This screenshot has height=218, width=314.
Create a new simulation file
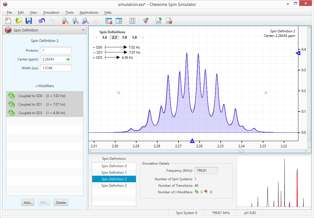8,21
